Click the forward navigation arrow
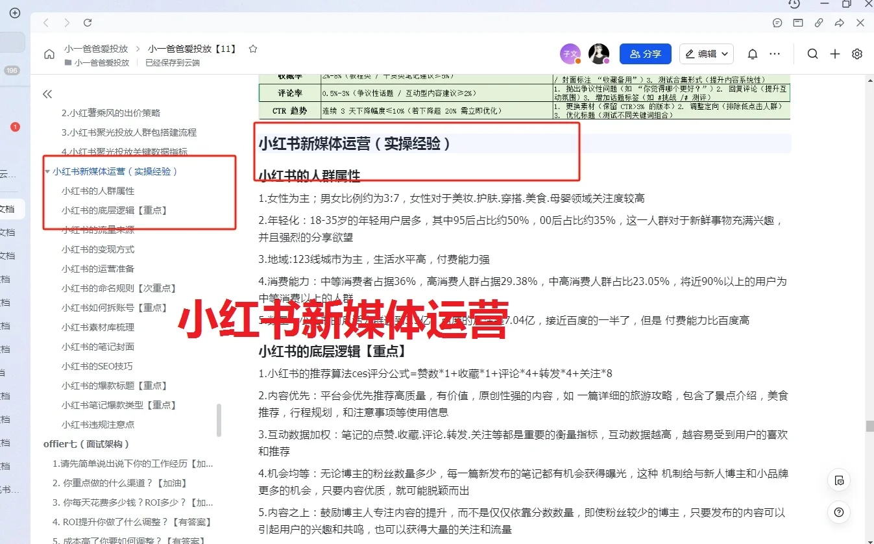The width and height of the screenshot is (874, 544). tap(67, 23)
